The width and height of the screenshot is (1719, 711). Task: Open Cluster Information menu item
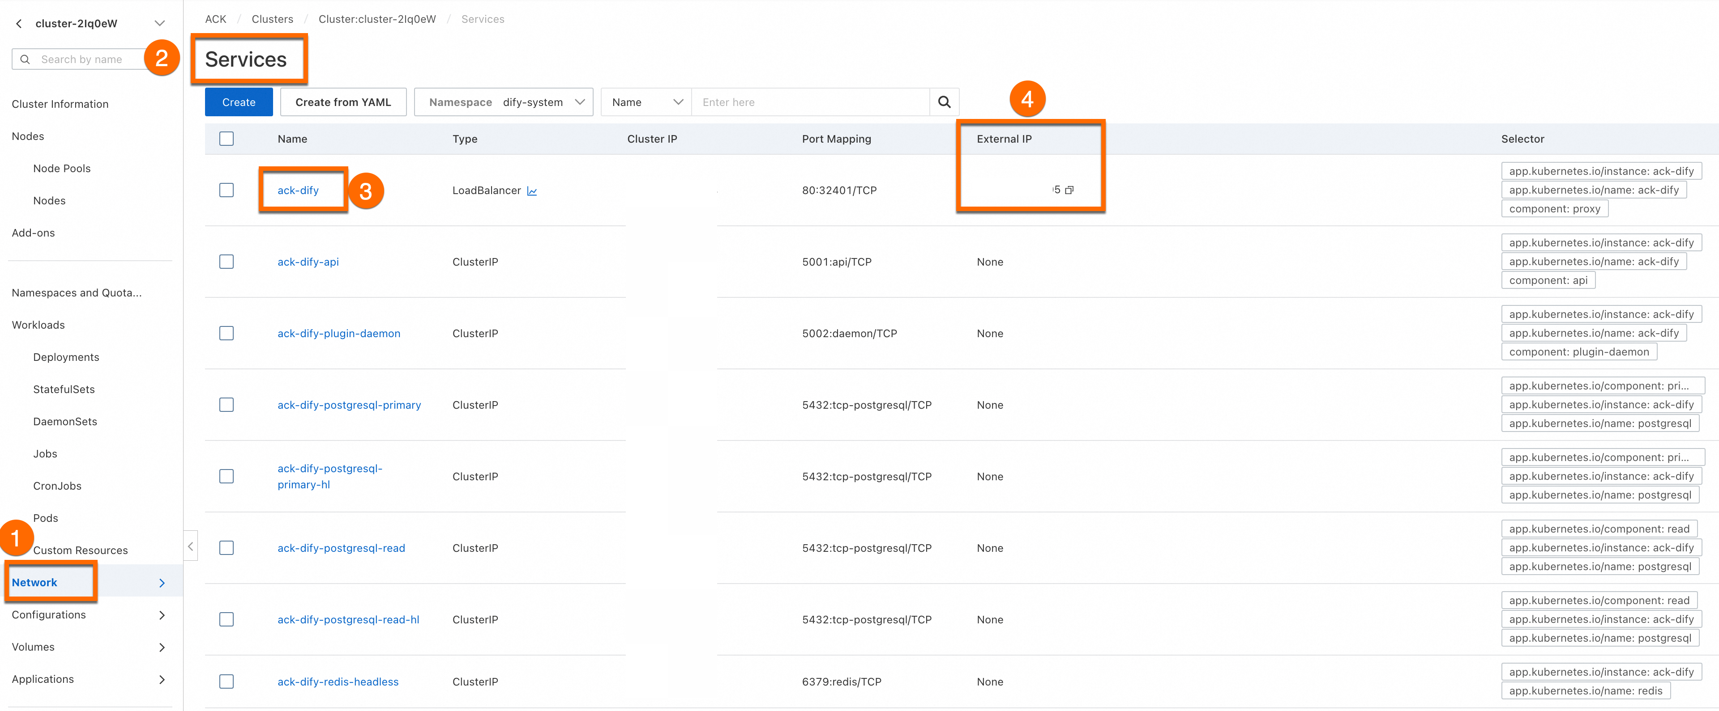[60, 104]
